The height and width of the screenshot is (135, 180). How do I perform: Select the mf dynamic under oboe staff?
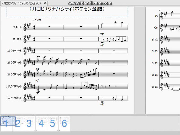pos(102,45)
